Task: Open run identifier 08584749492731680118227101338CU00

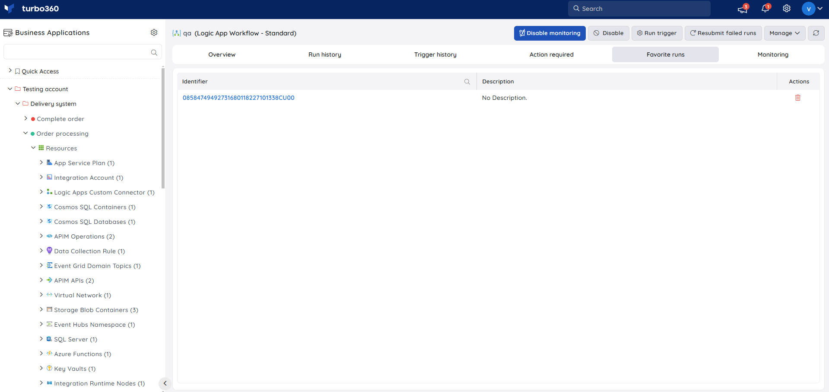Action: (x=238, y=98)
